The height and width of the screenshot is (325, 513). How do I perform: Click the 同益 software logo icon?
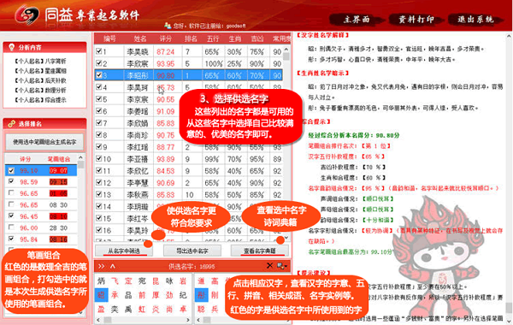point(27,15)
